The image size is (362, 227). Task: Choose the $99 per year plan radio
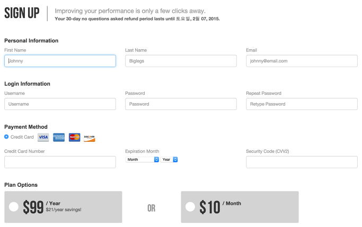[14, 207]
